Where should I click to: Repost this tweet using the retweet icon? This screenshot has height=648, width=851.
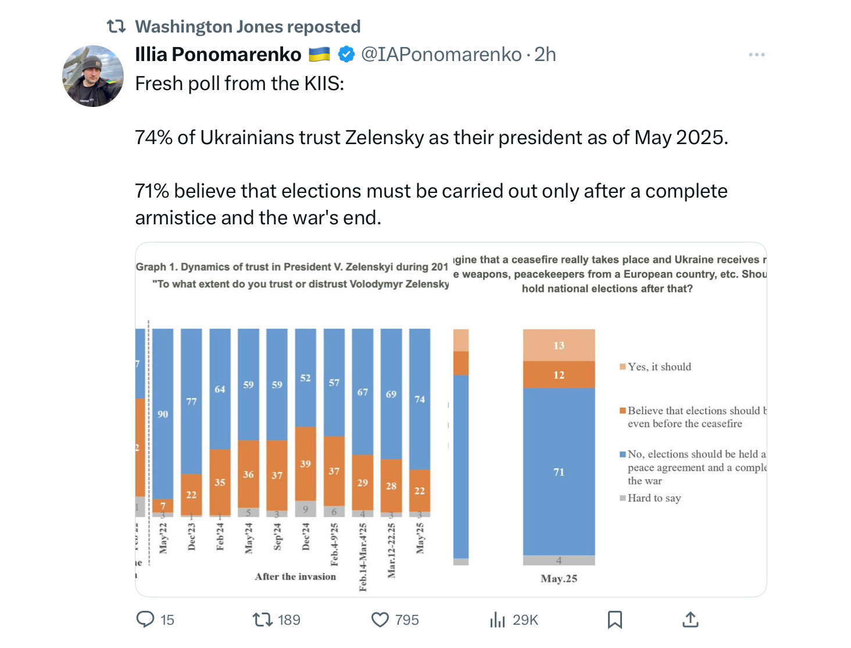point(263,620)
